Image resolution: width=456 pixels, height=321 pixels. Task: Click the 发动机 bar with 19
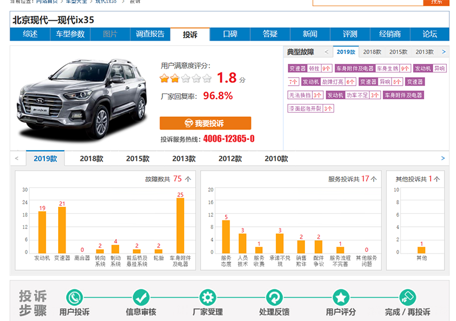[x=42, y=232]
